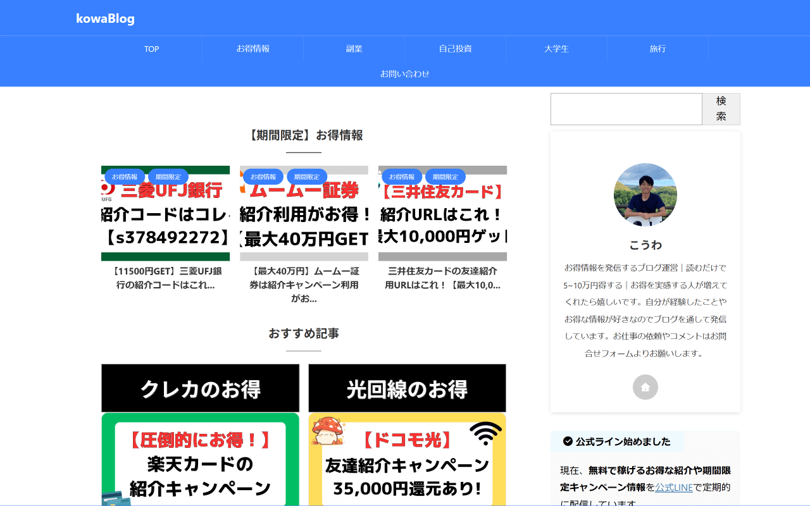810x506 pixels.
Task: Open the ドコモ光 友達紹介キャンペーン card
Action: point(408,460)
